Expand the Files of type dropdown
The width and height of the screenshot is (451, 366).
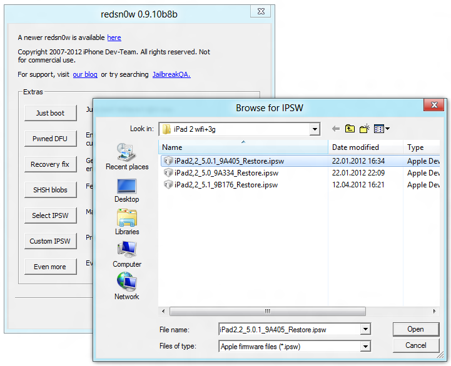coord(365,345)
